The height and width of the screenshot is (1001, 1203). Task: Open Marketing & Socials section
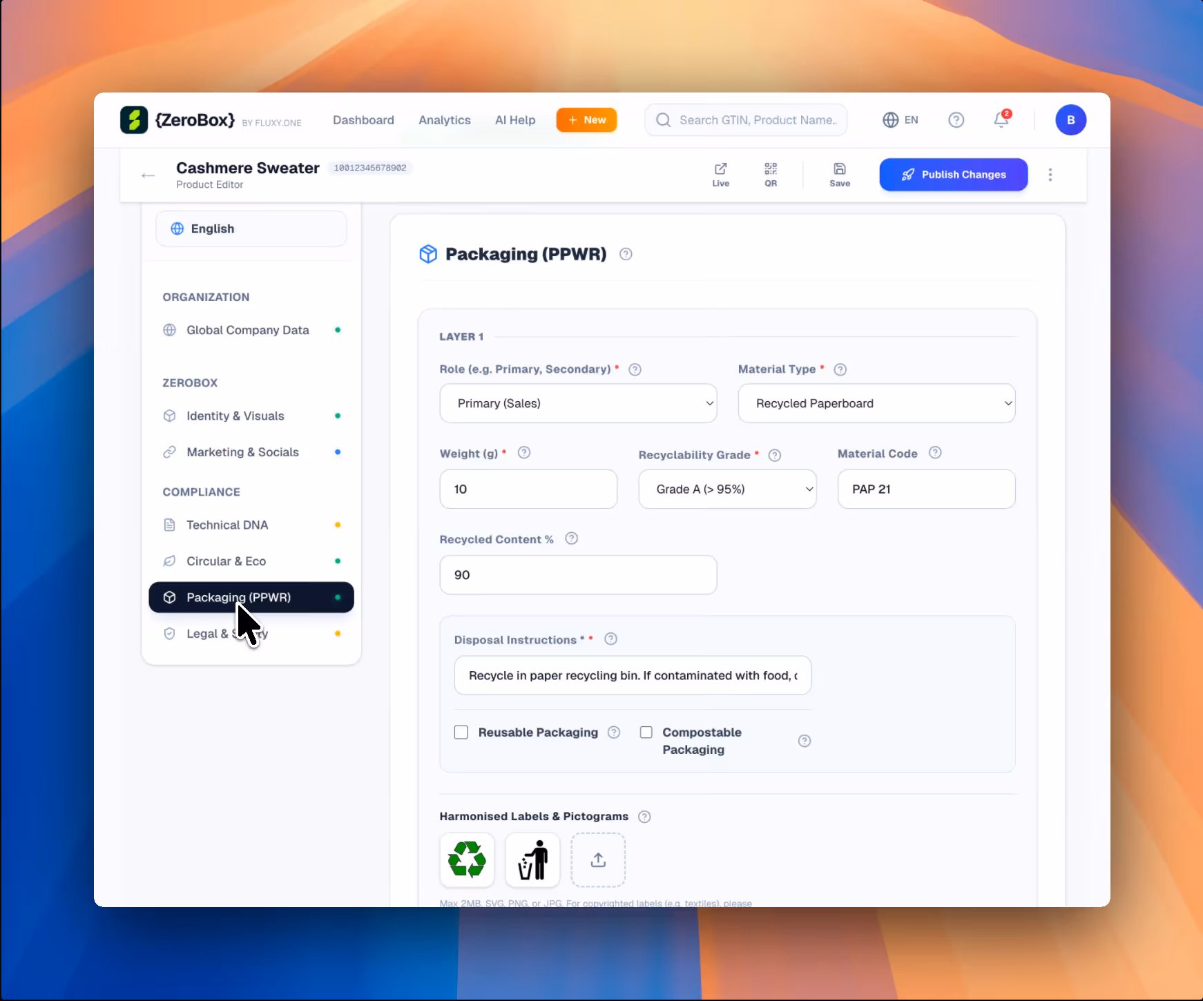(251, 452)
